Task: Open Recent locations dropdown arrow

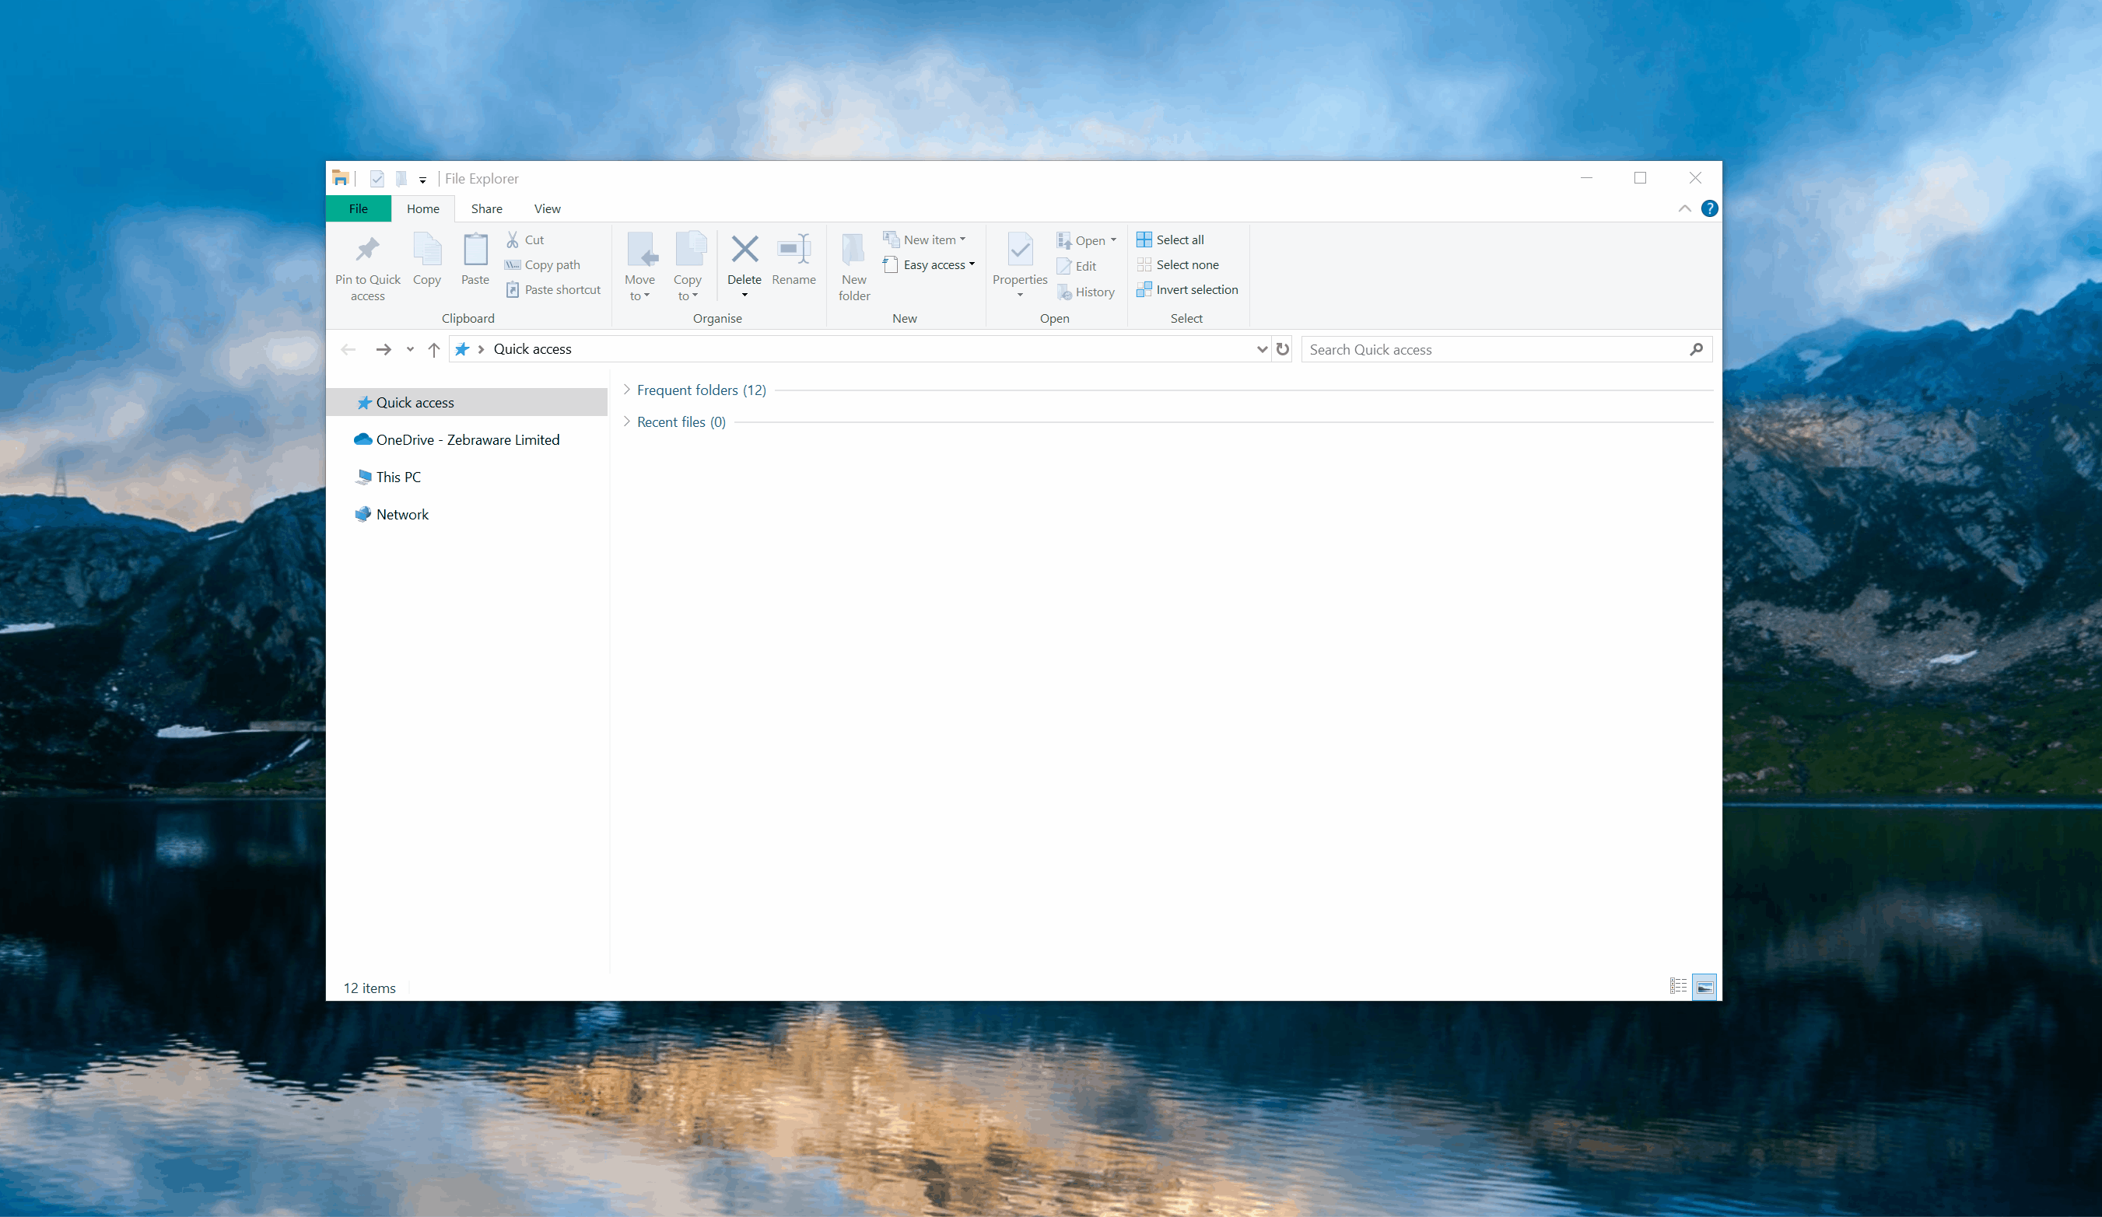Action: tap(409, 349)
